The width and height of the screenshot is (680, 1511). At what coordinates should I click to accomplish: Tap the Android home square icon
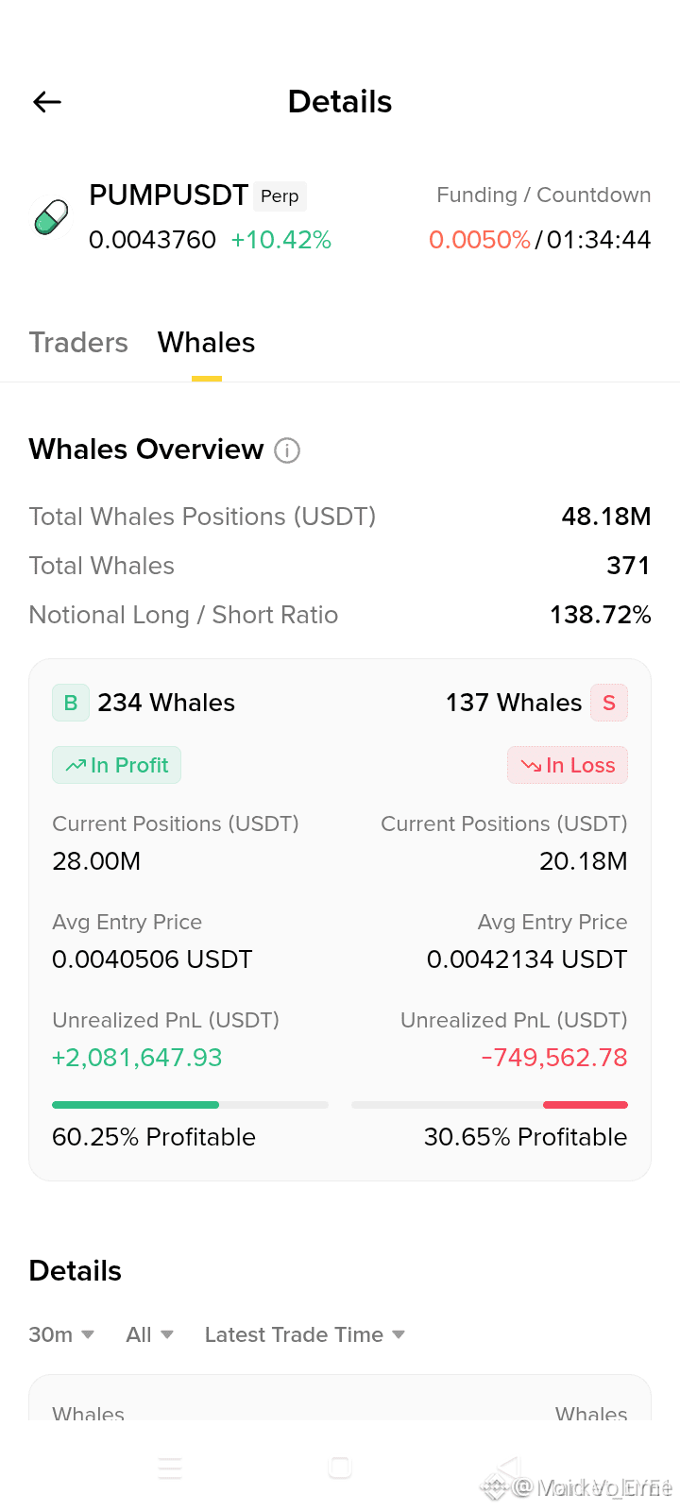[340, 1468]
